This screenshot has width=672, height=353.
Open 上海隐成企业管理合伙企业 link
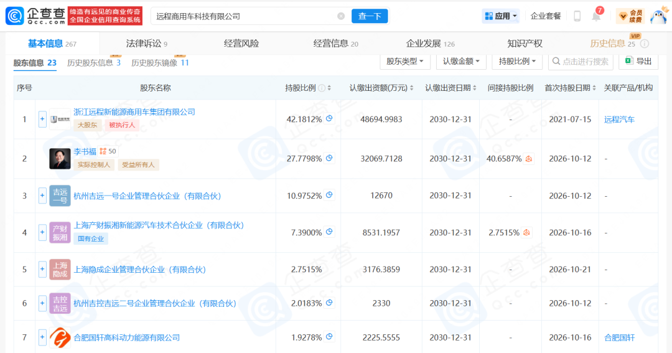point(140,270)
